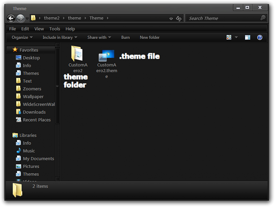The width and height of the screenshot is (275, 207).
Task: Click the Downloads folder icon
Action: pyautogui.click(x=18, y=112)
